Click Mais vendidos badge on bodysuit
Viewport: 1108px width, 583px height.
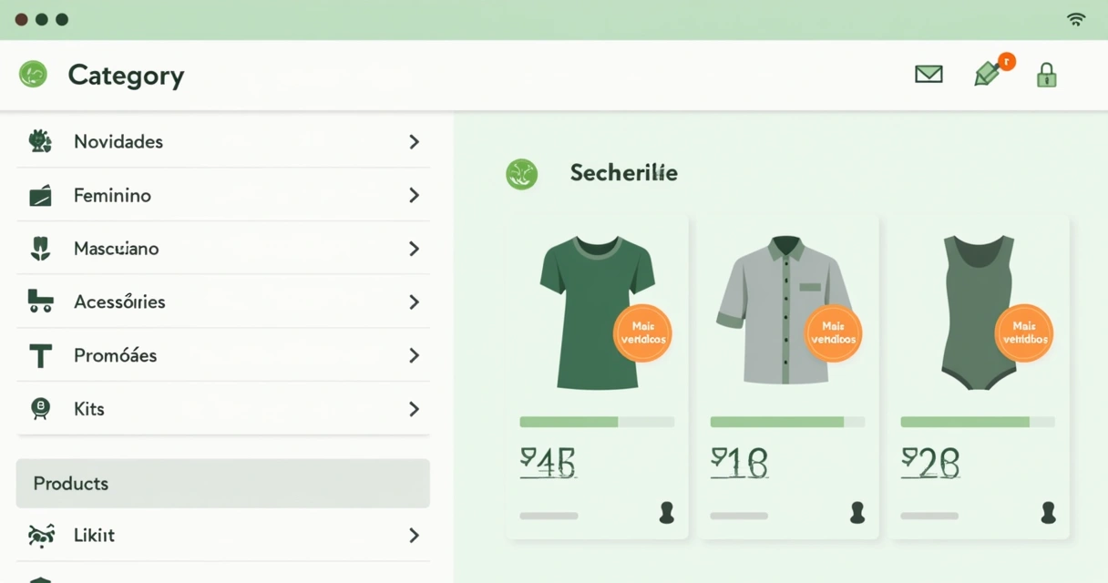[1024, 332]
